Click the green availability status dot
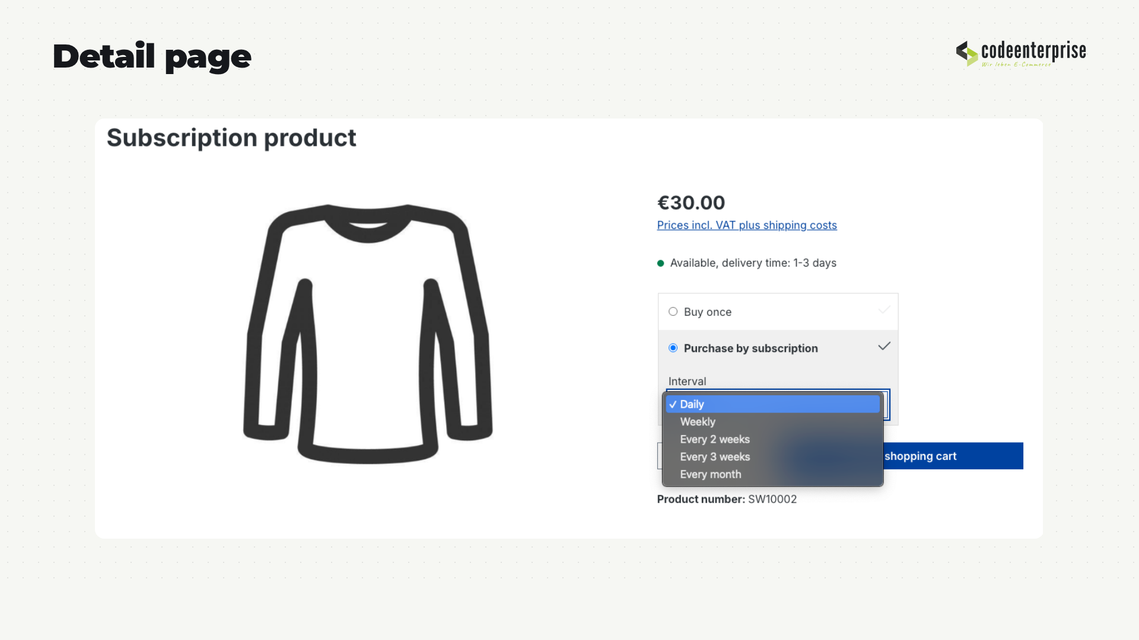The height and width of the screenshot is (640, 1139). click(x=660, y=264)
